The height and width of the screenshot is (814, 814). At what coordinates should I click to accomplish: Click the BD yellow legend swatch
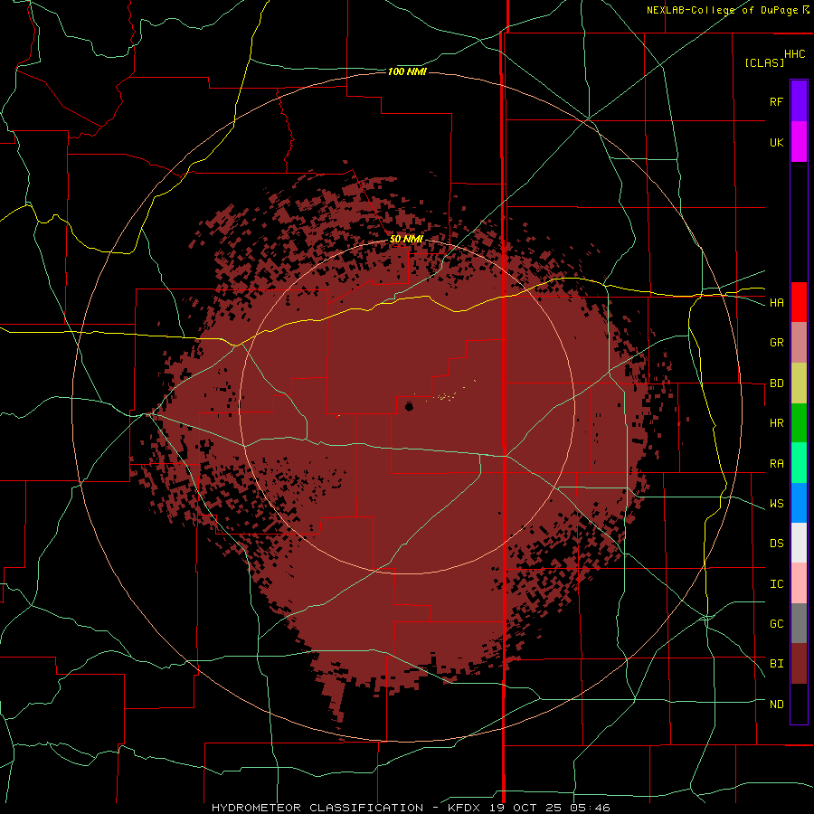pyautogui.click(x=799, y=383)
